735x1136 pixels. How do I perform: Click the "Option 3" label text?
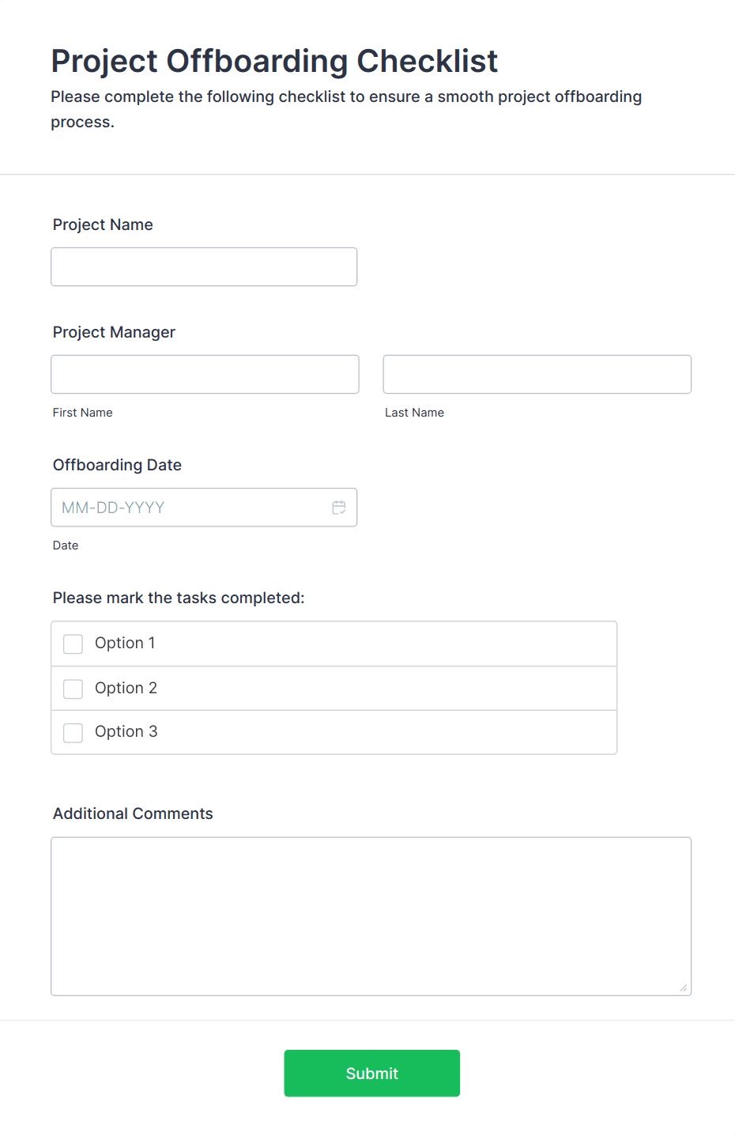(126, 732)
